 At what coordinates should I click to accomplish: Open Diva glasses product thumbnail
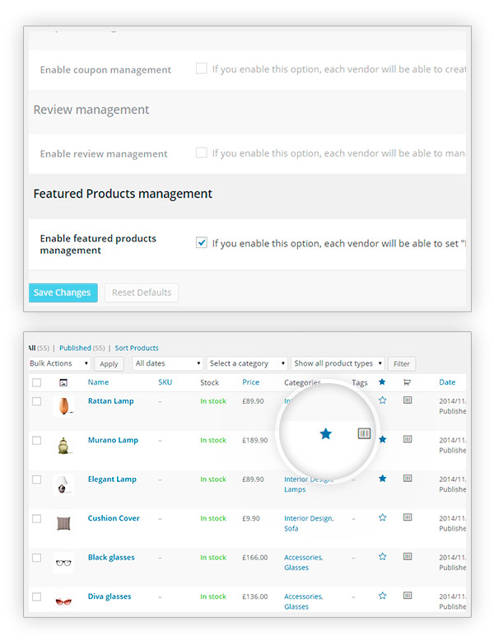63,601
